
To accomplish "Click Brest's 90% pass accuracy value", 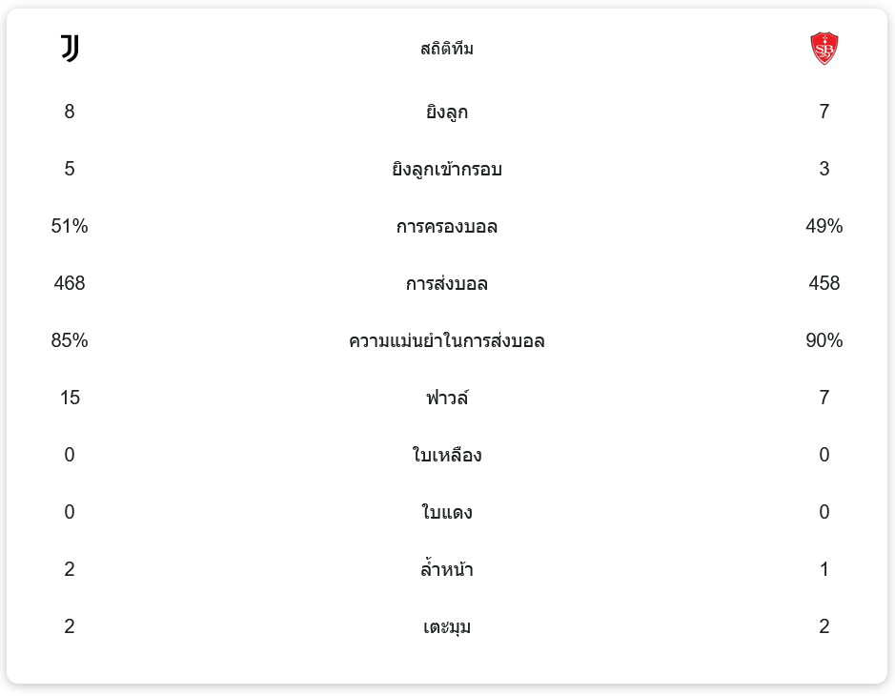I will point(824,340).
